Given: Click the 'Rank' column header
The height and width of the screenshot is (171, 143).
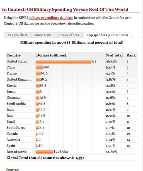Looking at the screenshot, I should 131,55.
